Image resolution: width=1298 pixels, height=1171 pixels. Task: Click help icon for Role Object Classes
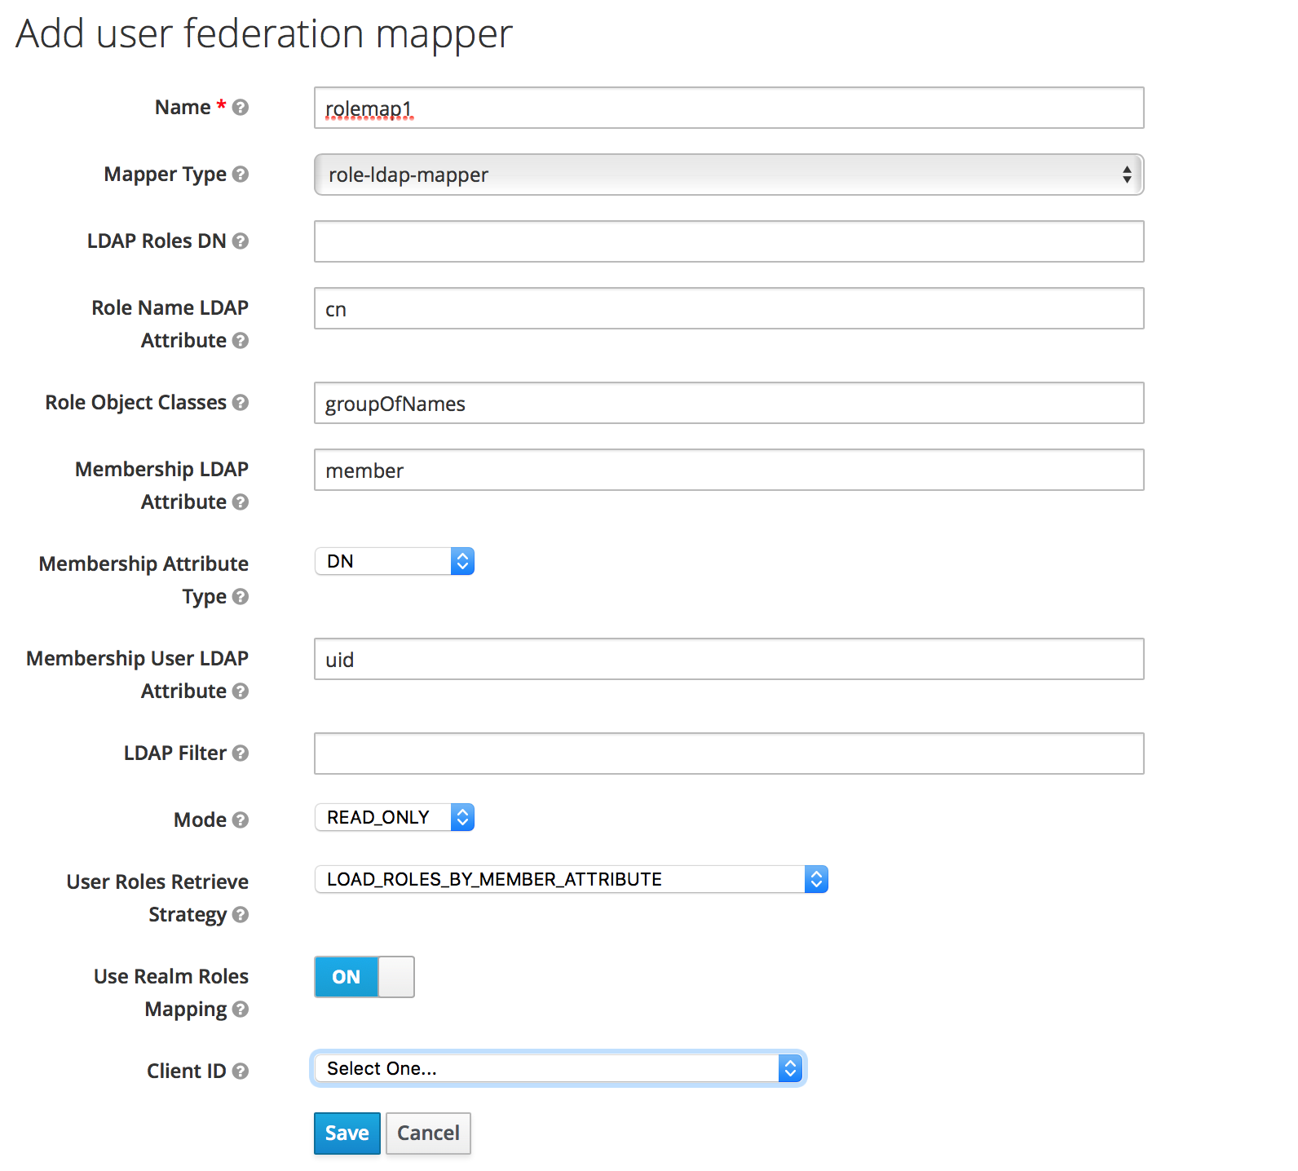point(240,403)
